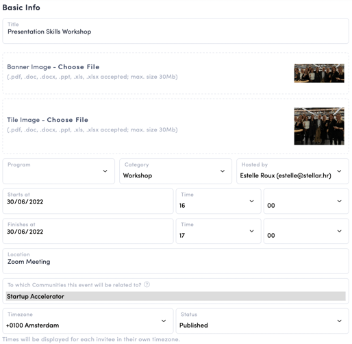Click the help icon beside Communities question
Screen dimensions: 352x344
coord(147,284)
